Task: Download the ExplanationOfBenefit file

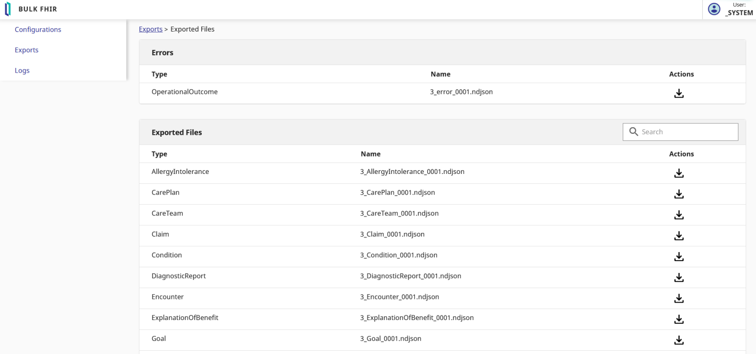Action: (679, 320)
